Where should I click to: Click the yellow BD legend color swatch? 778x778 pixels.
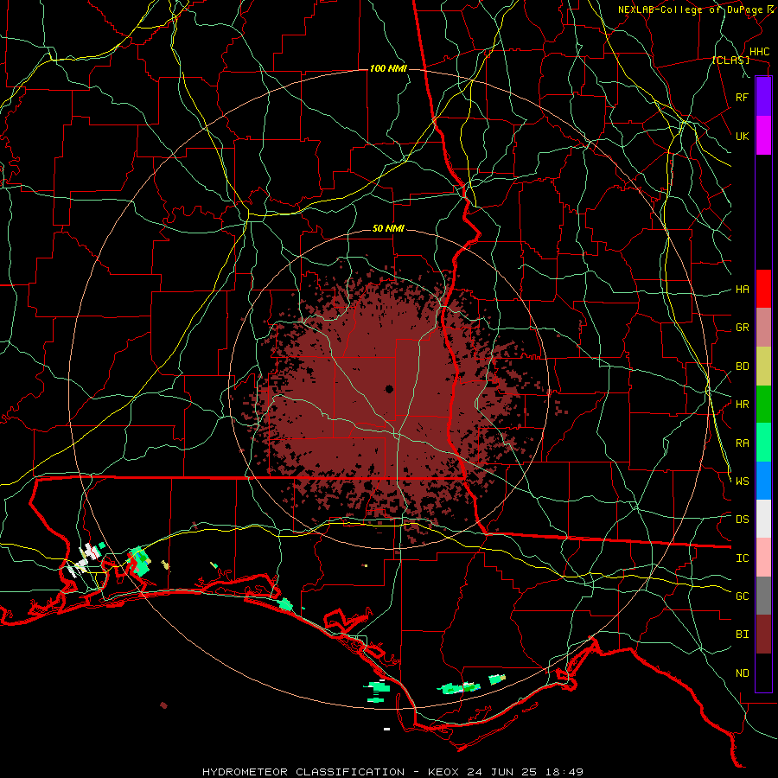pos(763,367)
